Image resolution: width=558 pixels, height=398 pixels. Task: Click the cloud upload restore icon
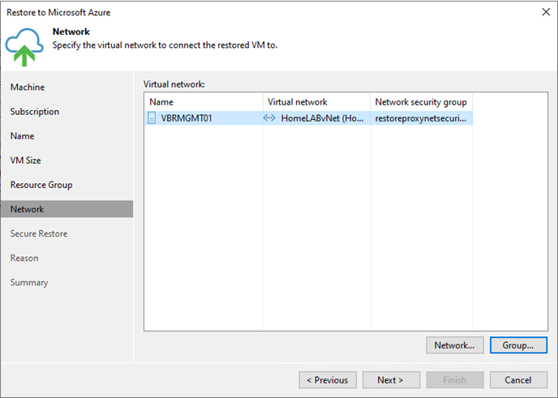click(24, 47)
